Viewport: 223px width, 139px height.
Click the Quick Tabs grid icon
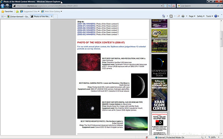click(2, 17)
